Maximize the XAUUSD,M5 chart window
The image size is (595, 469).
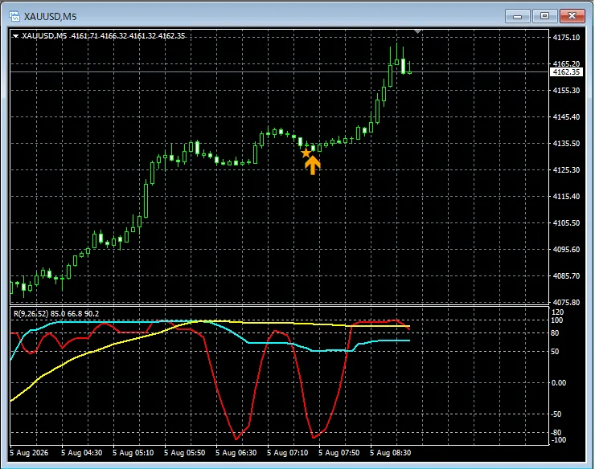click(x=544, y=16)
